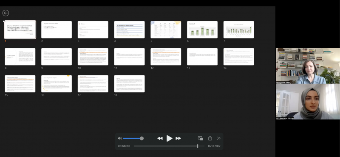The height and width of the screenshot is (157, 340).
Task: Select slide 6 bar chart thumbnail
Action: click(x=202, y=30)
